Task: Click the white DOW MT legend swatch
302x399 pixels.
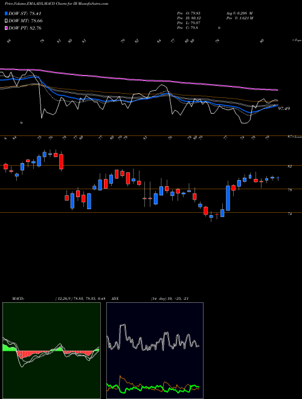Action: (6, 21)
